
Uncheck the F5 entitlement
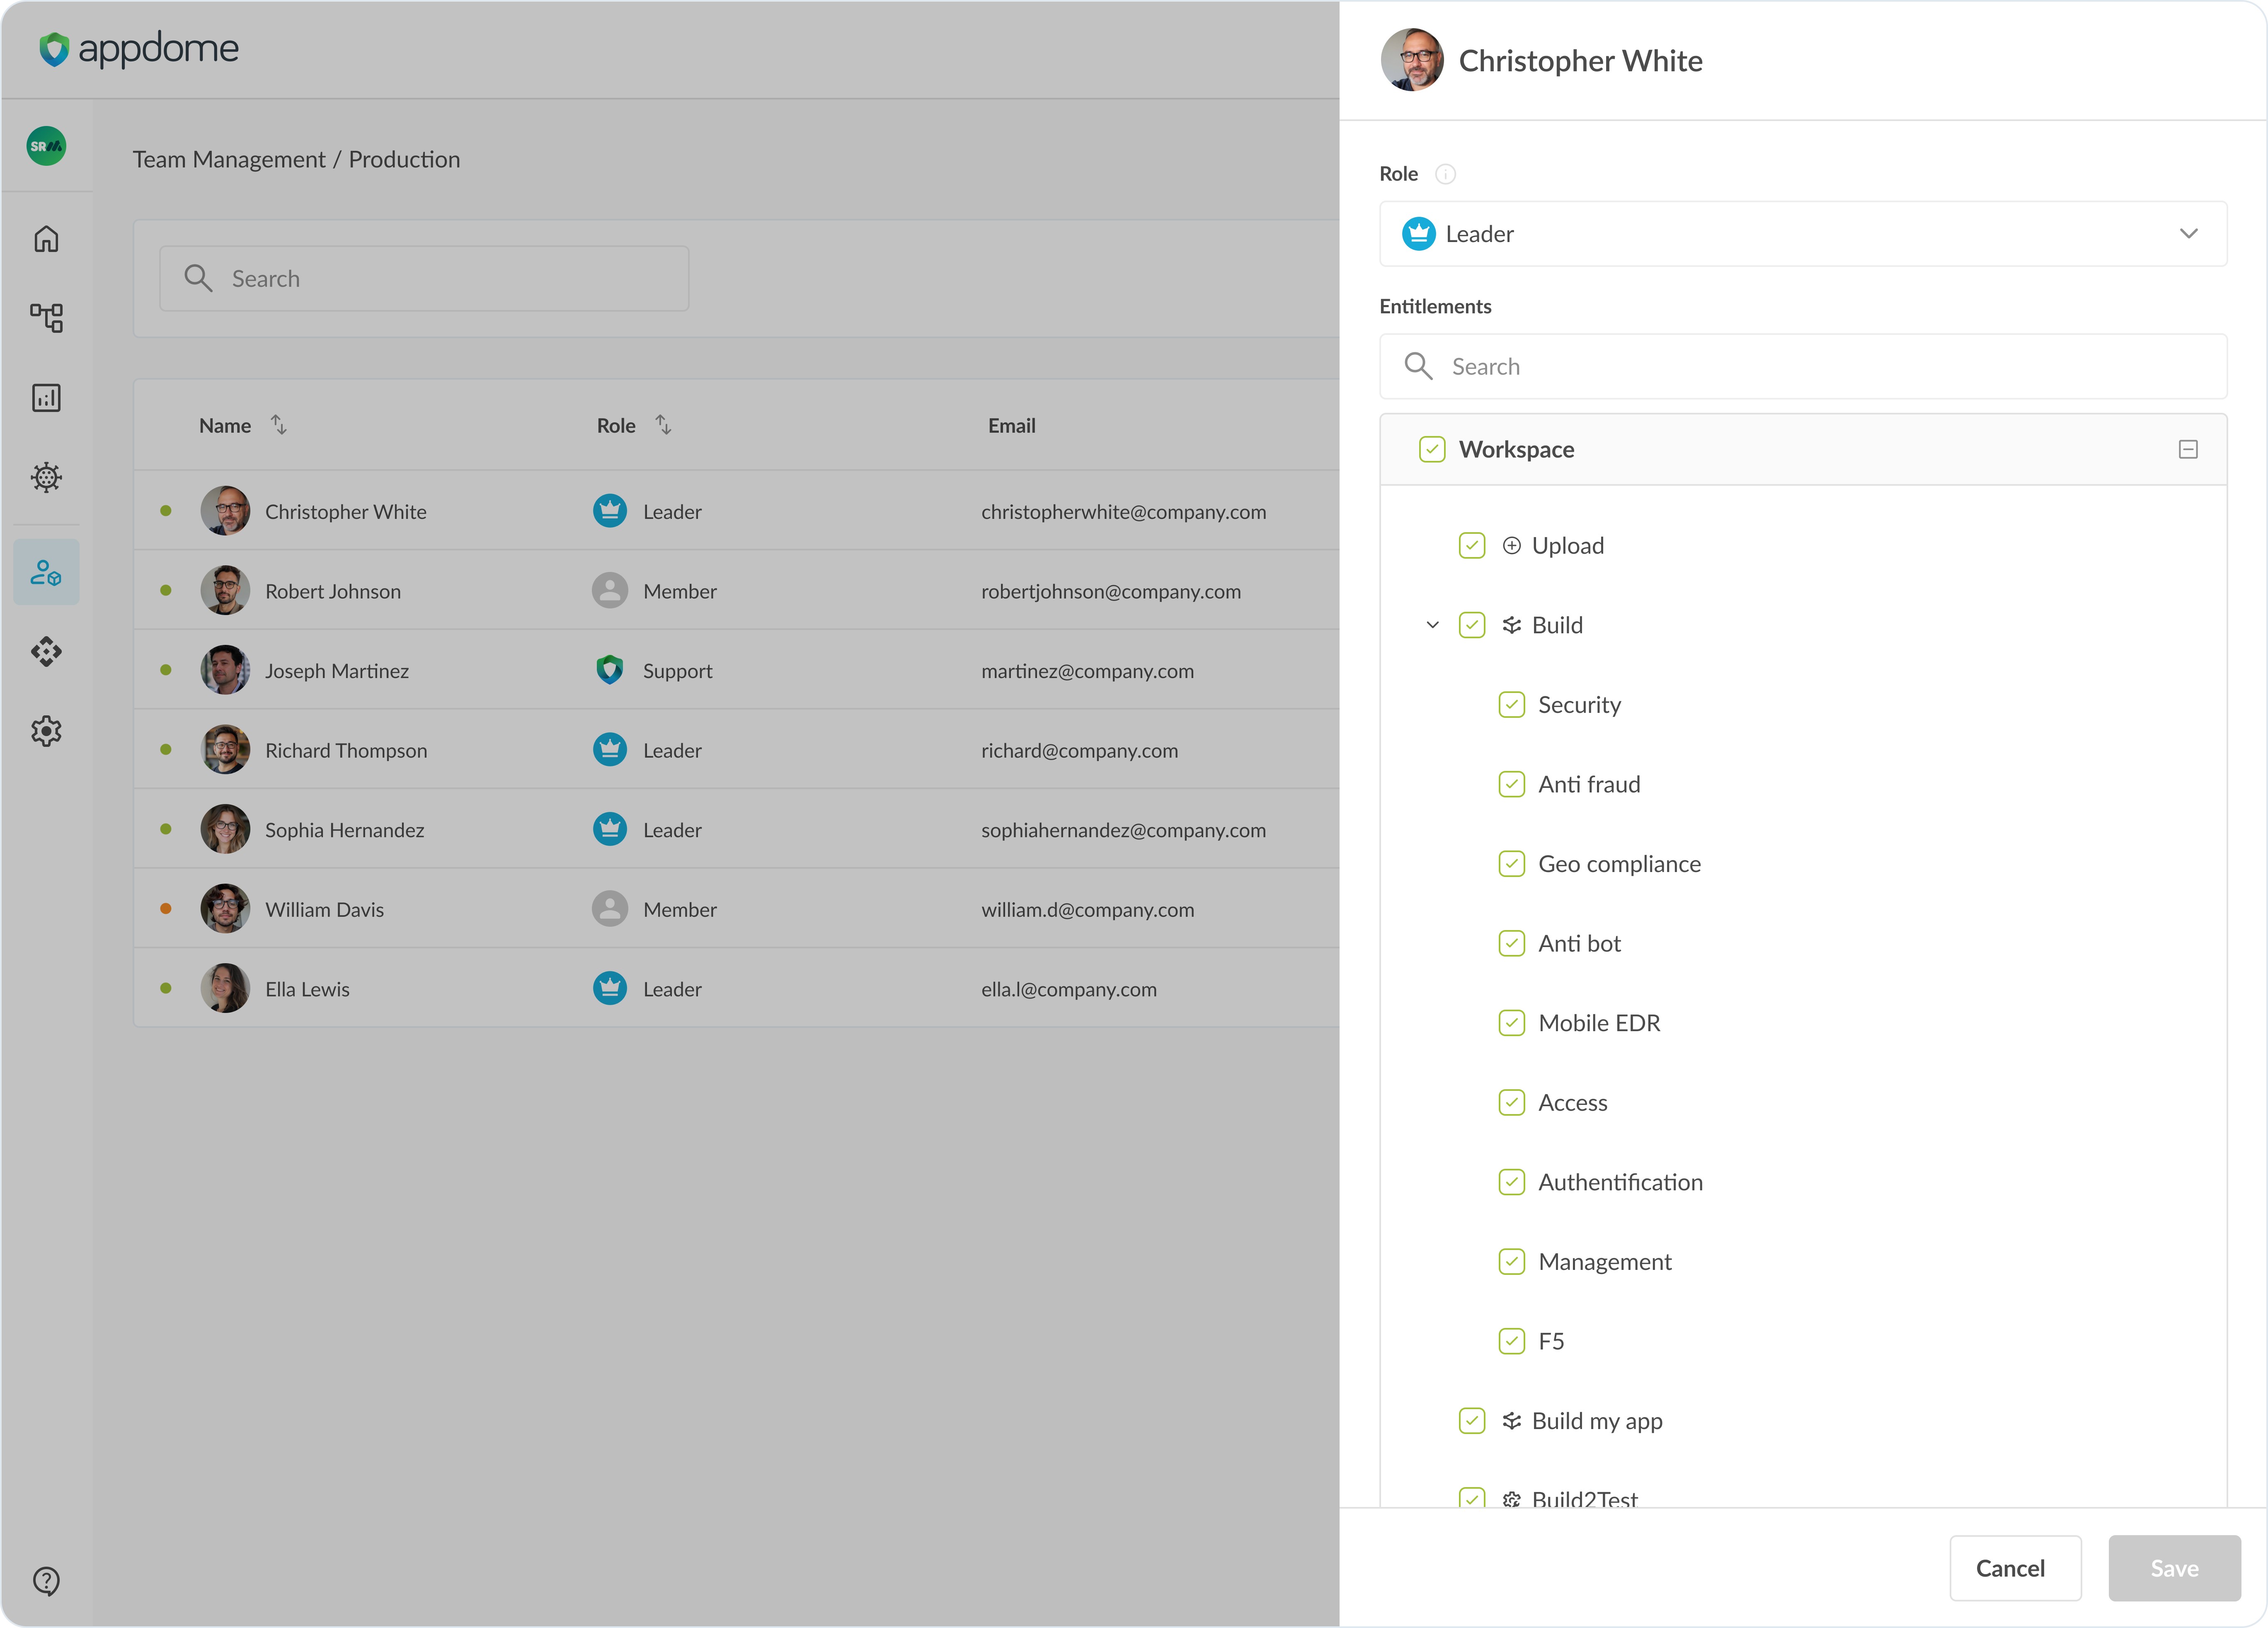[1512, 1341]
